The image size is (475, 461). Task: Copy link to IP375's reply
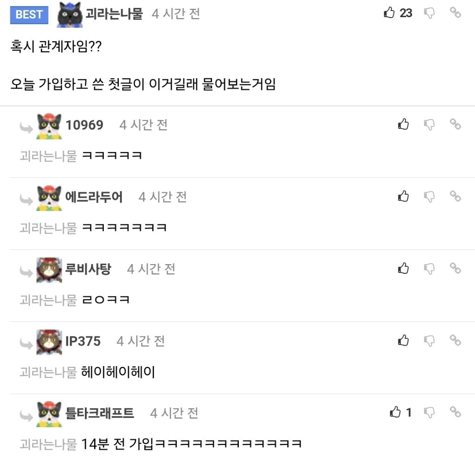455,340
